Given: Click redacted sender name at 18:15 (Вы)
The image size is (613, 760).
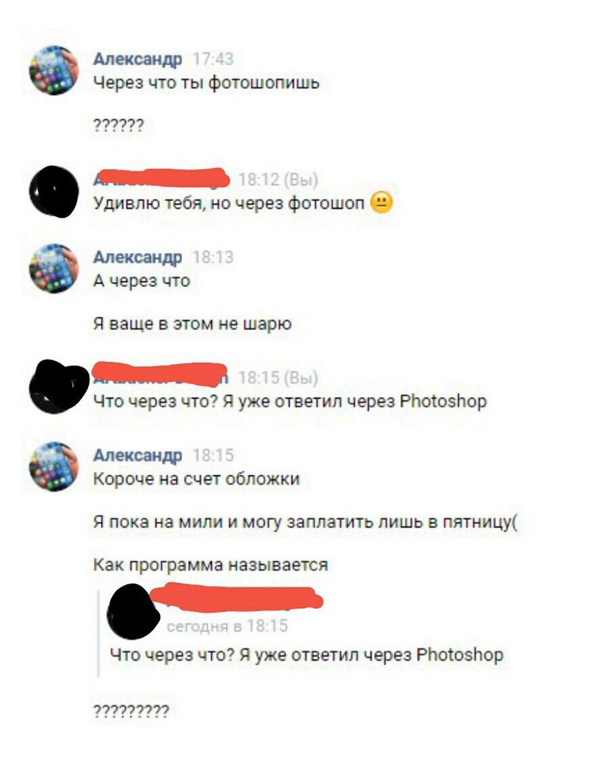Looking at the screenshot, I should 160,374.
